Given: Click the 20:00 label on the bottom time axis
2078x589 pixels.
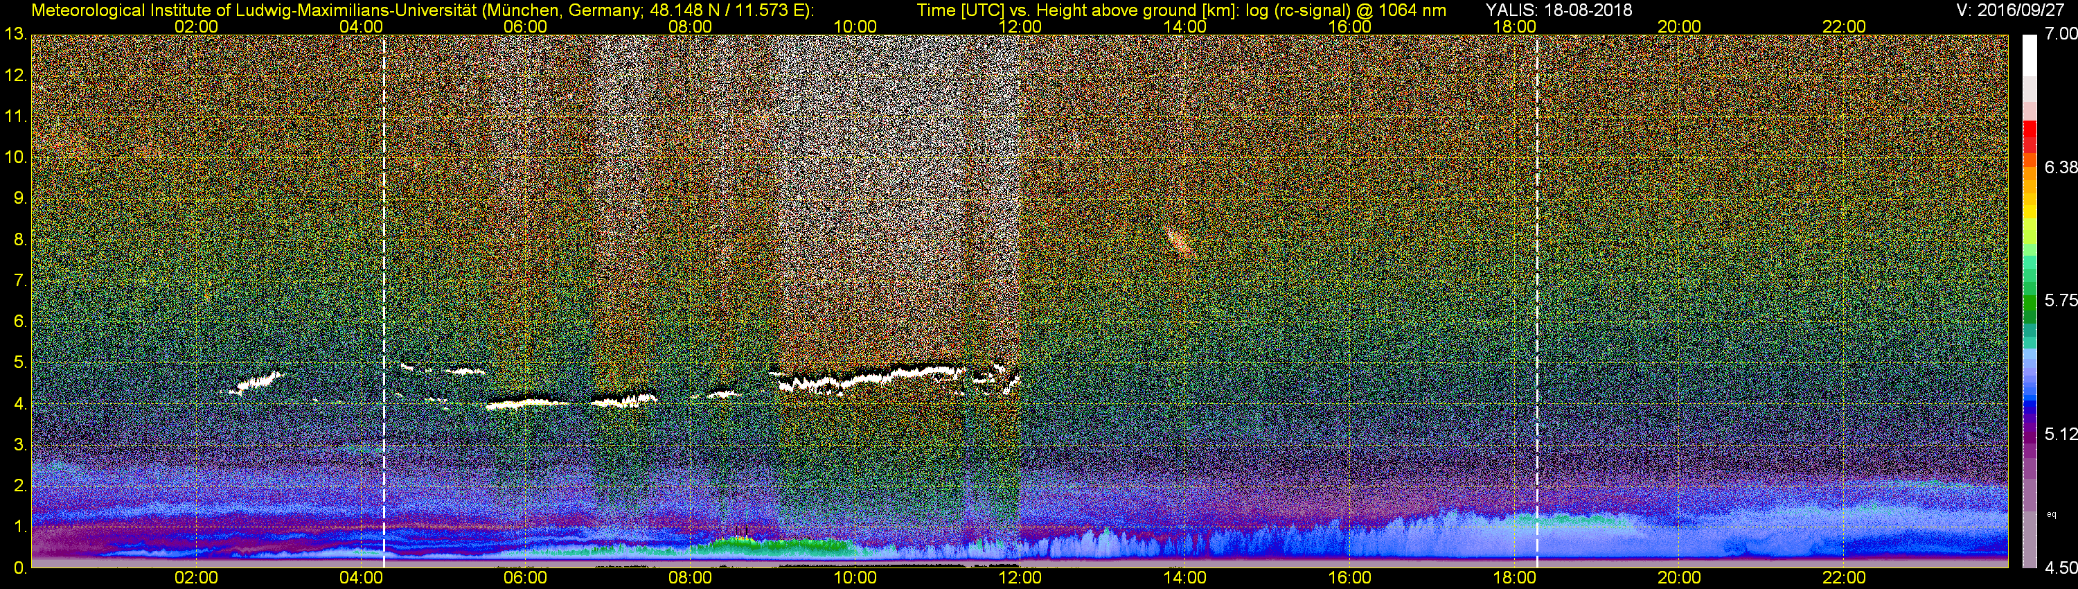Looking at the screenshot, I should 1679,578.
